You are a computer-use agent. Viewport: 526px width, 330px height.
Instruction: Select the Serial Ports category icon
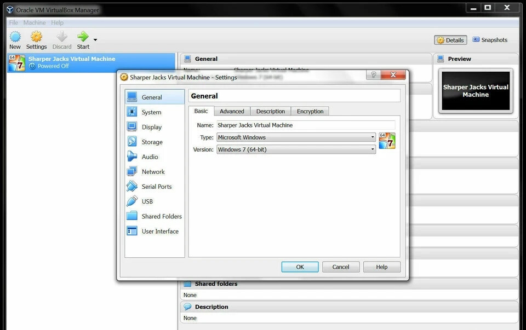pos(132,186)
